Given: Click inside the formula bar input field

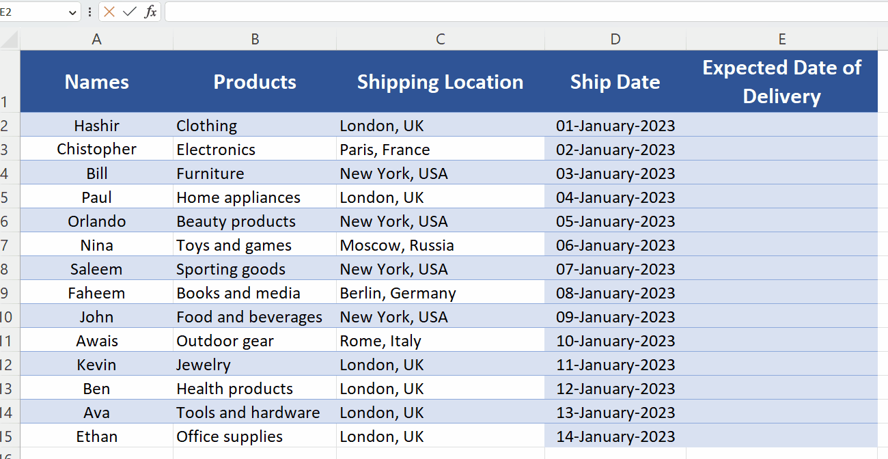Looking at the screenshot, I should pyautogui.click(x=526, y=12).
